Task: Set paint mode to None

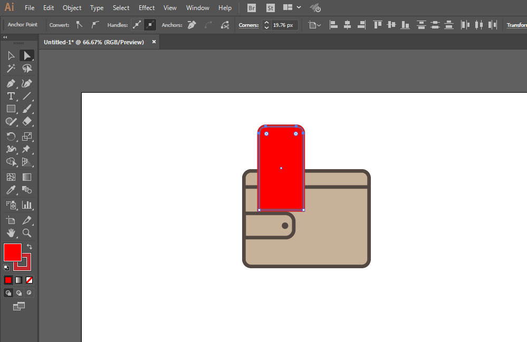Action: [x=30, y=280]
